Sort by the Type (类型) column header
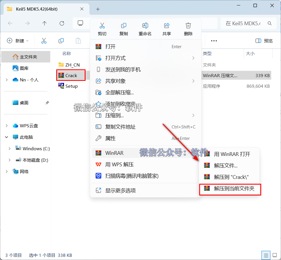This screenshot has height=260, width=281. [207, 53]
